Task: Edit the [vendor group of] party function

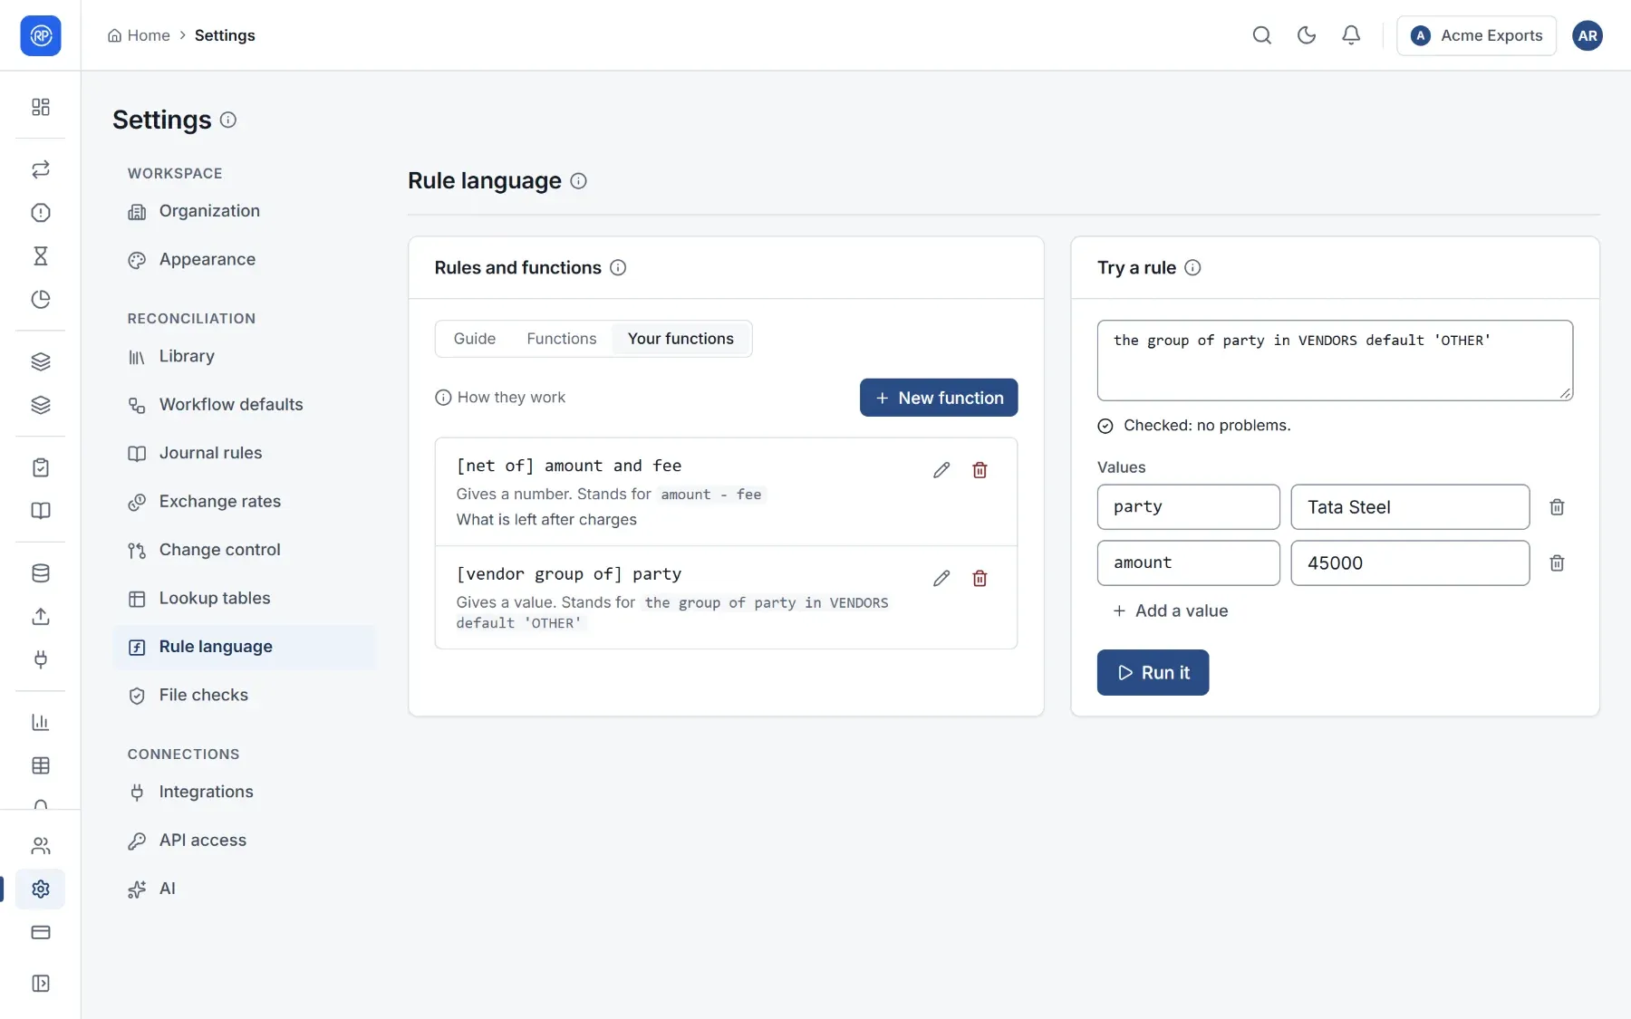Action: 941,578
